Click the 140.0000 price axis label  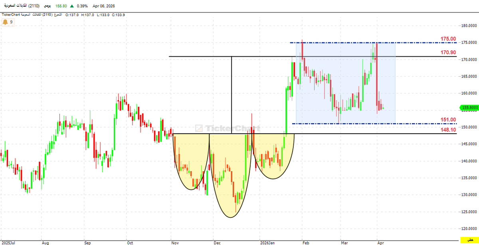coord(469,161)
